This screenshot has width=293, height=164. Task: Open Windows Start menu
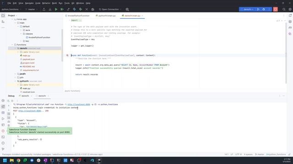5,160
